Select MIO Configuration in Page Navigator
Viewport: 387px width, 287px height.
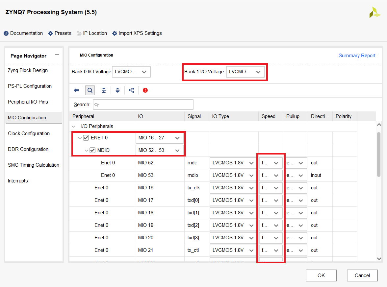(x=28, y=117)
